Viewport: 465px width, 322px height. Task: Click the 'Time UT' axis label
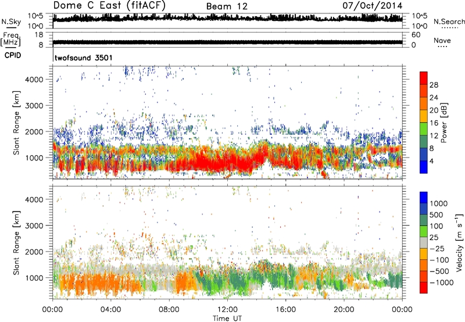(x=227, y=319)
